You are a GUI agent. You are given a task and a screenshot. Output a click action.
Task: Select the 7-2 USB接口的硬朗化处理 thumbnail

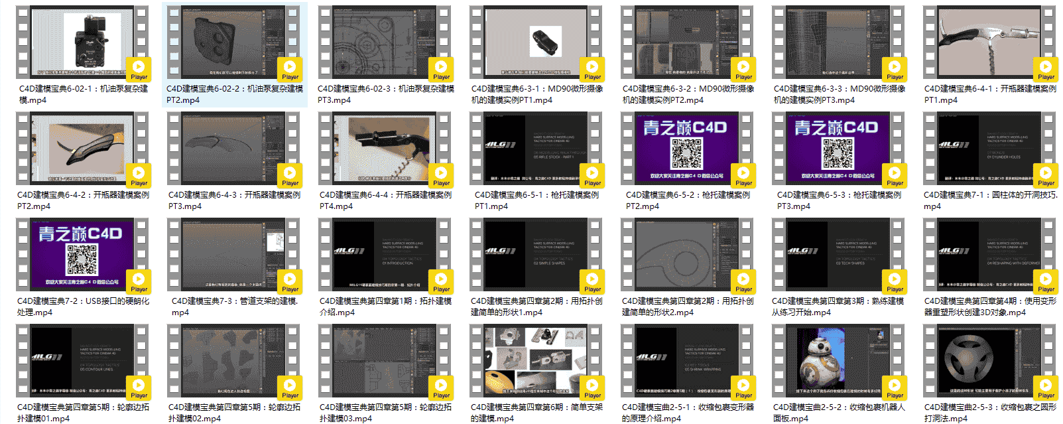point(84,255)
